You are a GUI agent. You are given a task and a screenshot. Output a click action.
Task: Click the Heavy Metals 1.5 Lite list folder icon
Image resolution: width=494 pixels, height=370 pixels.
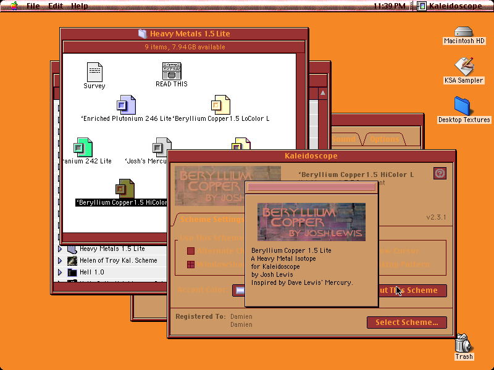click(x=72, y=249)
